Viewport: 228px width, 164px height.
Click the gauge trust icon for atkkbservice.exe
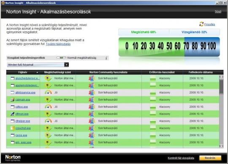[x=48, y=93]
